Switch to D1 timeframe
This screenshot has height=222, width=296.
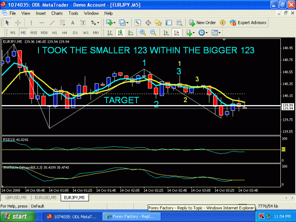75,33
